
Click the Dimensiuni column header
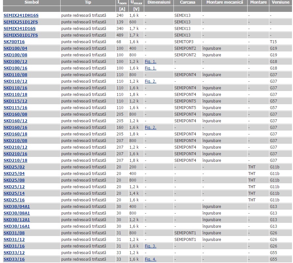[x=159, y=2]
